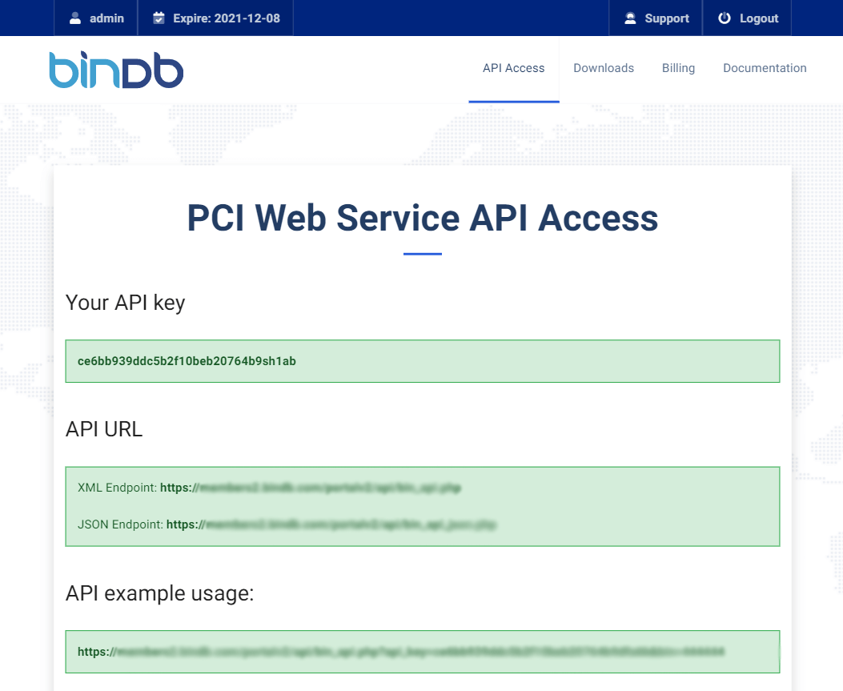The image size is (843, 691).
Task: Click the admin user profile icon
Action: 75,18
